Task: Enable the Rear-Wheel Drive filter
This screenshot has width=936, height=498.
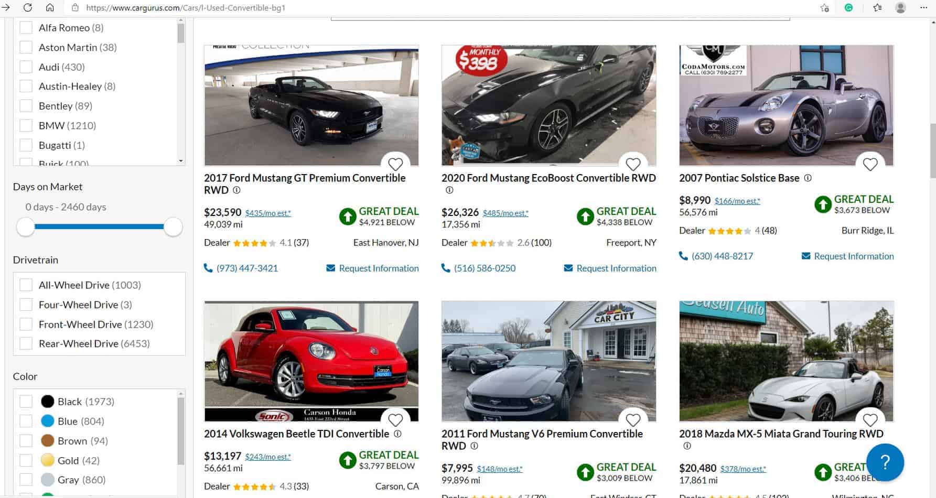Action: point(26,343)
